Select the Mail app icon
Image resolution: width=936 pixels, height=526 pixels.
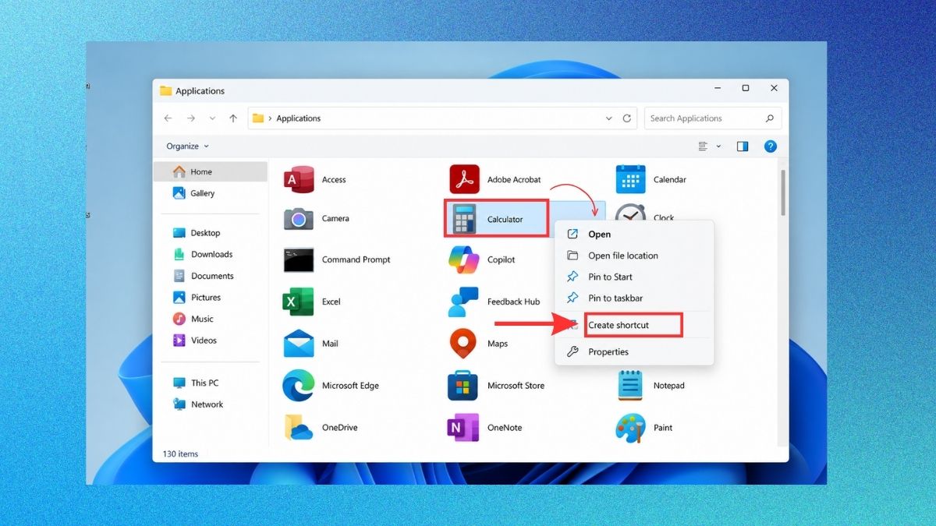point(299,344)
